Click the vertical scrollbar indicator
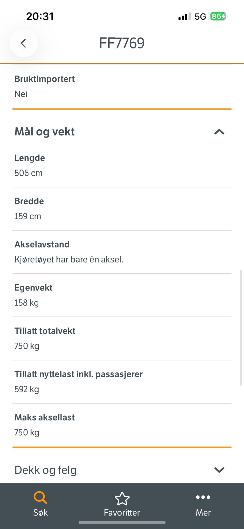 tap(241, 328)
